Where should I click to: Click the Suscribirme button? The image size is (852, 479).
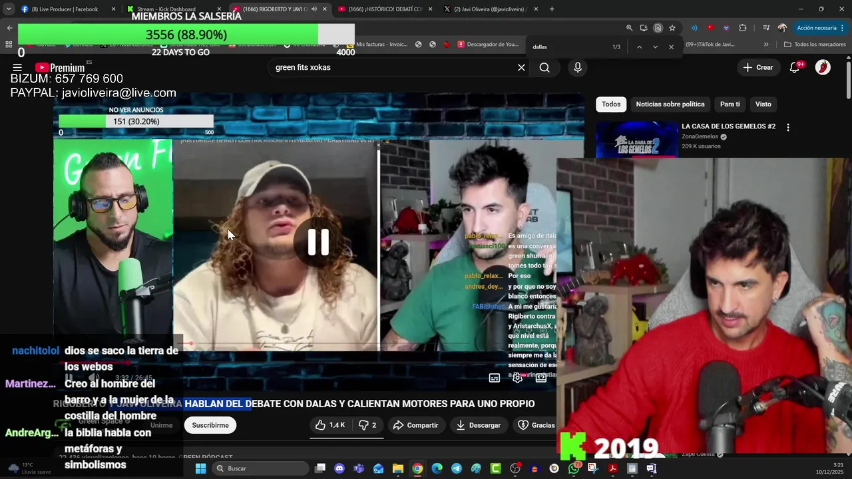pyautogui.click(x=210, y=425)
